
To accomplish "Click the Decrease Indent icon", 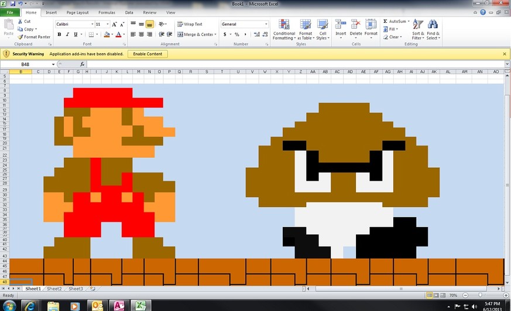I will (x=162, y=34).
